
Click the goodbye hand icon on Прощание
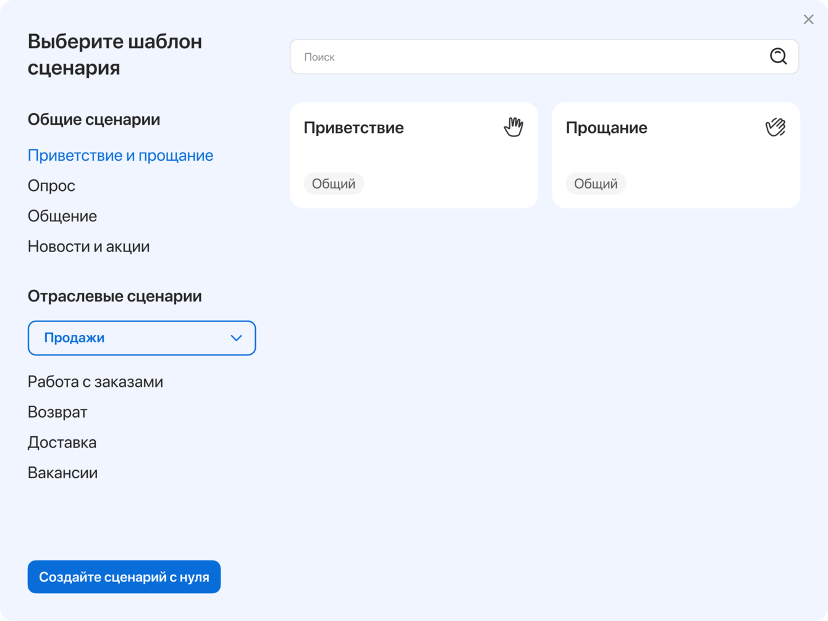click(775, 127)
